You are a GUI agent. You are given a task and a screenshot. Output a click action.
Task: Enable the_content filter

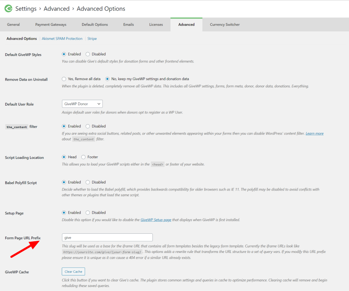tap(64, 126)
